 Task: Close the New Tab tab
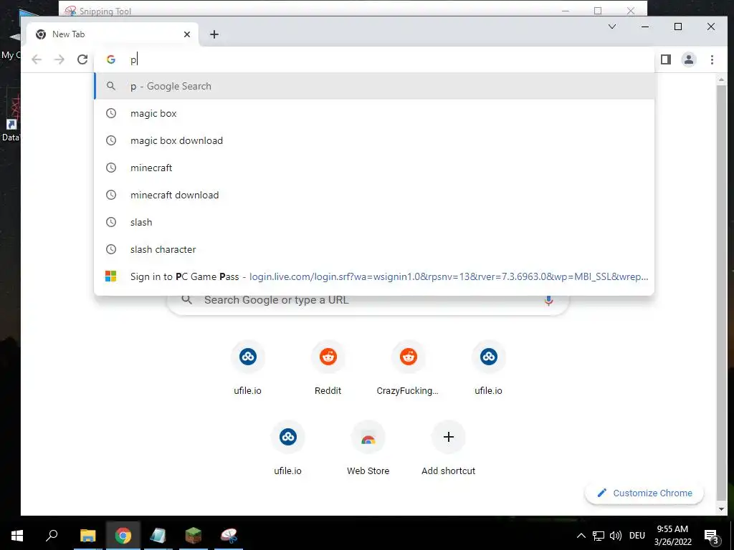[x=187, y=34]
